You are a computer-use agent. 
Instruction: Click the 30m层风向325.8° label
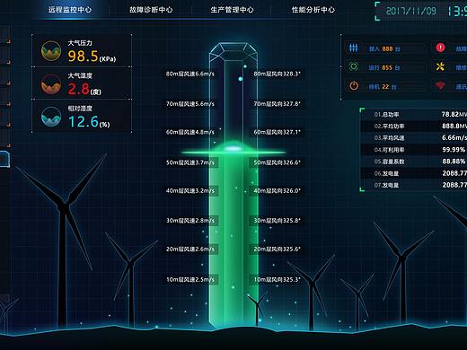(x=277, y=221)
